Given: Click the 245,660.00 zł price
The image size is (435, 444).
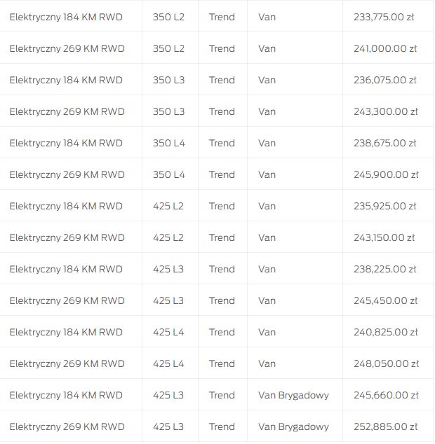Looking at the screenshot, I should (x=385, y=395).
